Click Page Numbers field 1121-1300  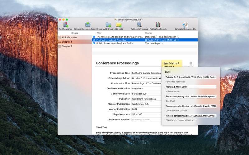point(146,114)
